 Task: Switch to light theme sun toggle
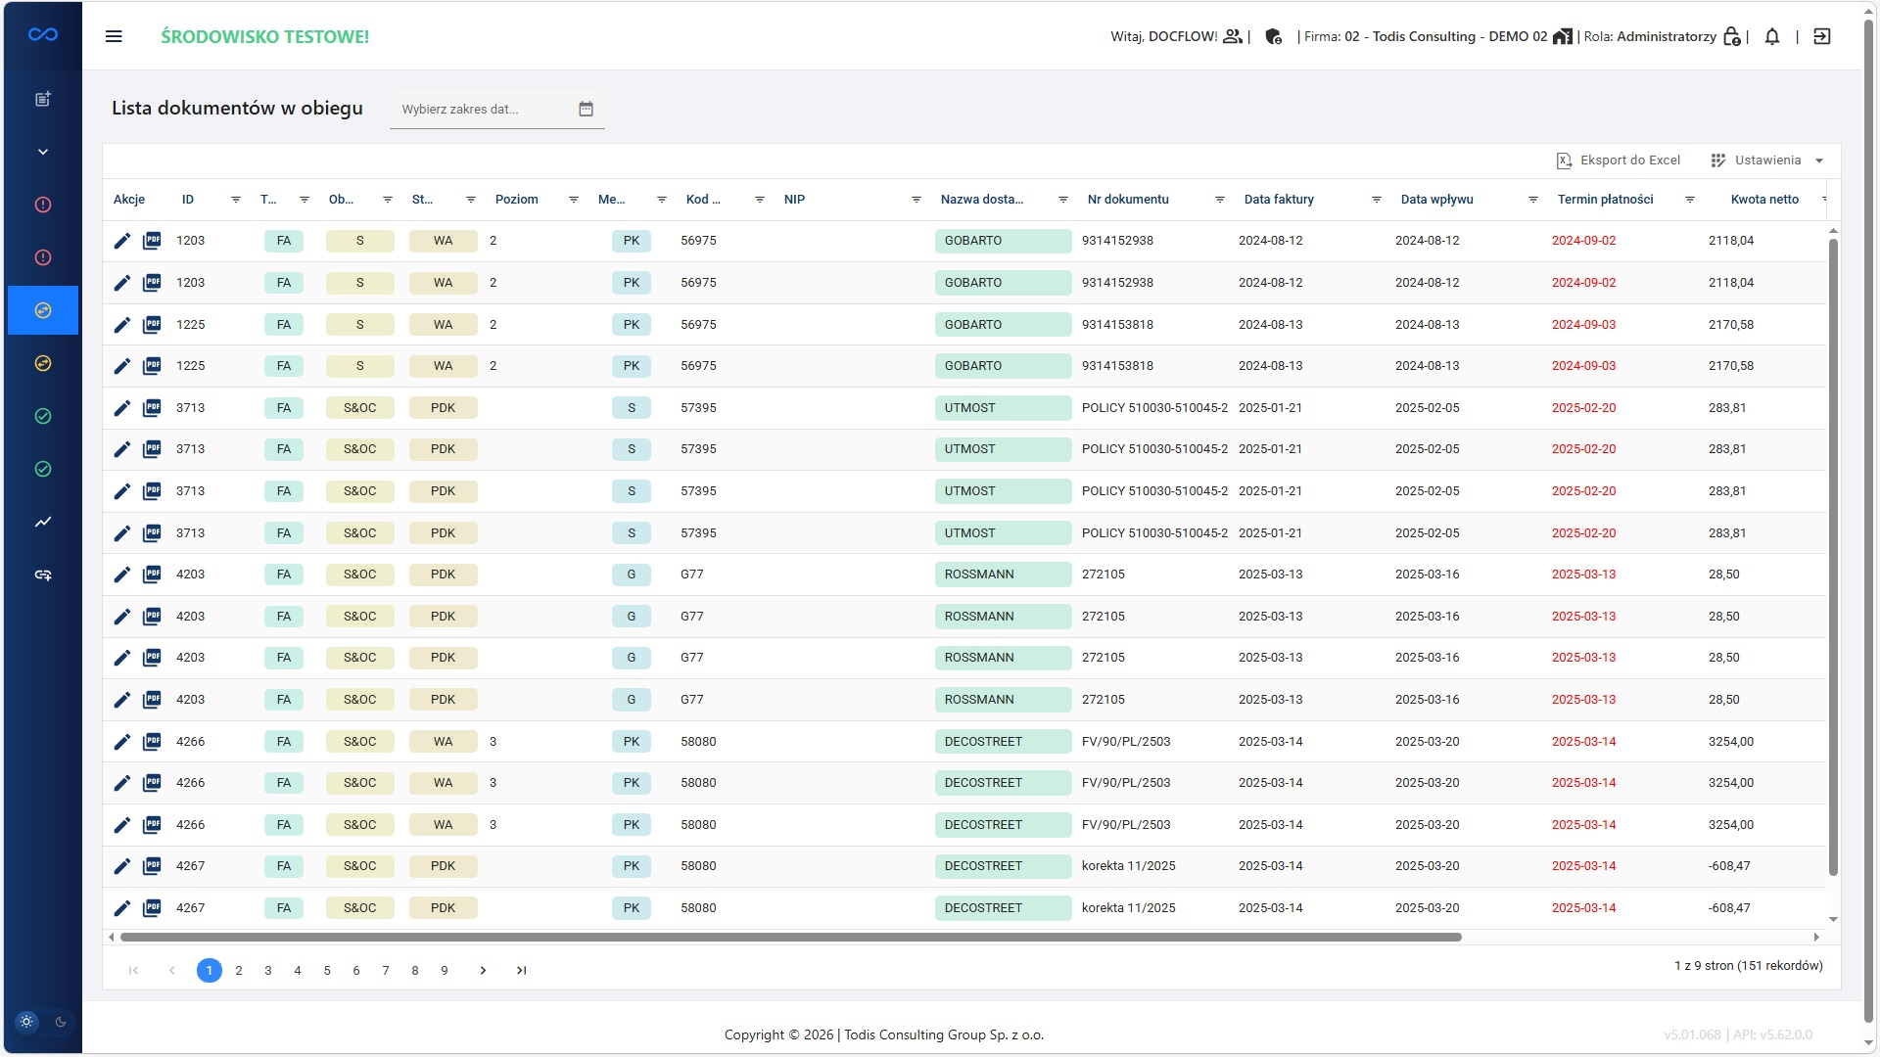[26, 1022]
